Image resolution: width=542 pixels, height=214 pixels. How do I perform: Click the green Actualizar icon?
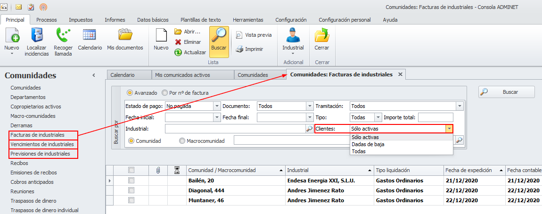[178, 52]
